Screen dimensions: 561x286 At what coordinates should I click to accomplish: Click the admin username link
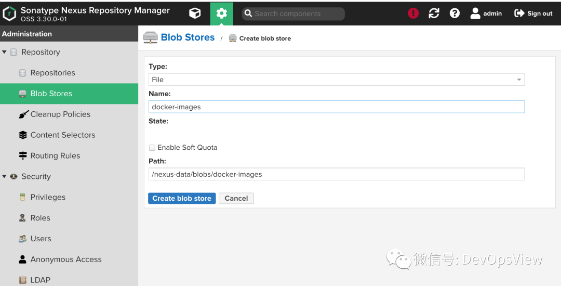point(492,14)
